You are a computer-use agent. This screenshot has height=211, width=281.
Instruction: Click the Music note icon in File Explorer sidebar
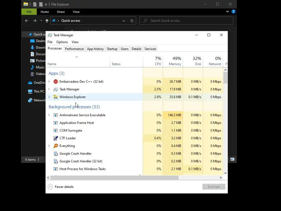[x=32, y=67]
